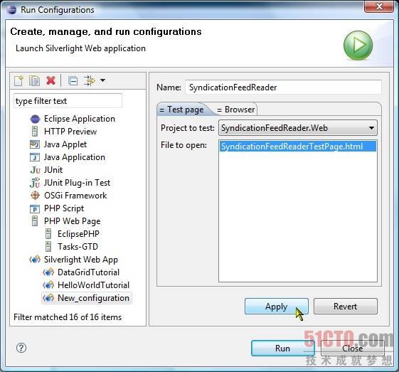This screenshot has width=399, height=372.
Task: Click the Filter launch configurations icon
Action: tap(90, 80)
